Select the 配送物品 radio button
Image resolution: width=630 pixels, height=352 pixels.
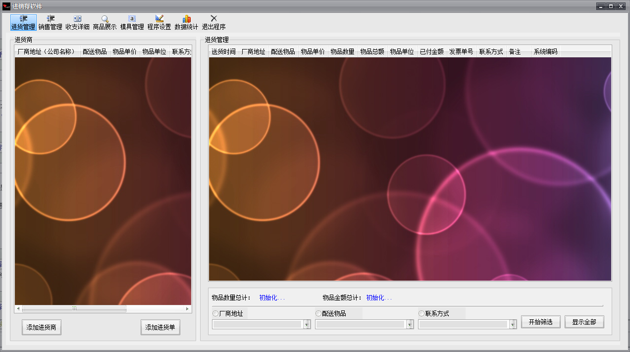pyautogui.click(x=318, y=313)
